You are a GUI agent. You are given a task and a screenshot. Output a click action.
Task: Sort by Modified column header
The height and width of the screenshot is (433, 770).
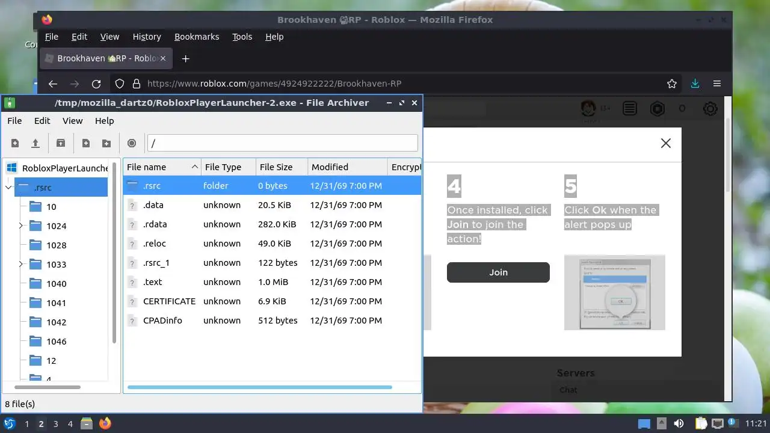(x=348, y=167)
